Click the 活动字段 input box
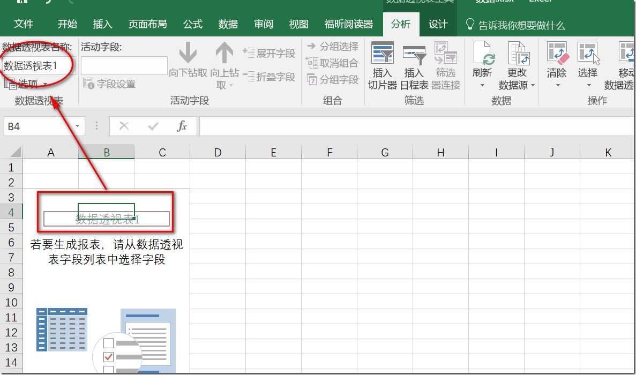Screen dimensions: 636x375 (124, 66)
